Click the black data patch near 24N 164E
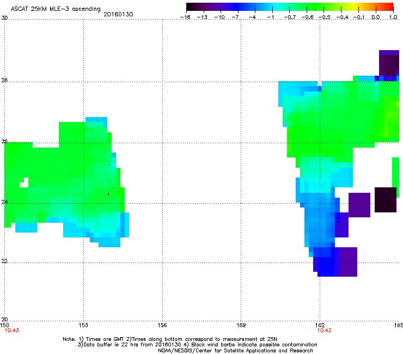Viewport: 403px width, 354px height. (385, 200)
